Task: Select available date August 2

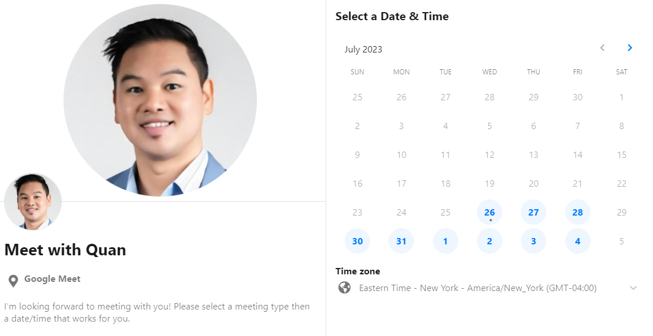Action: click(490, 241)
